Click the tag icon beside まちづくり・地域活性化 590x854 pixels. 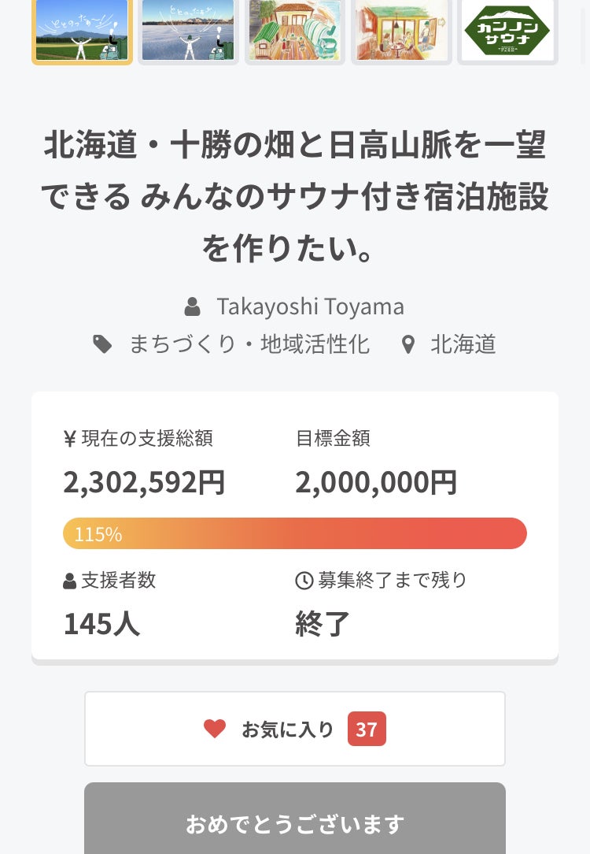pos(102,344)
